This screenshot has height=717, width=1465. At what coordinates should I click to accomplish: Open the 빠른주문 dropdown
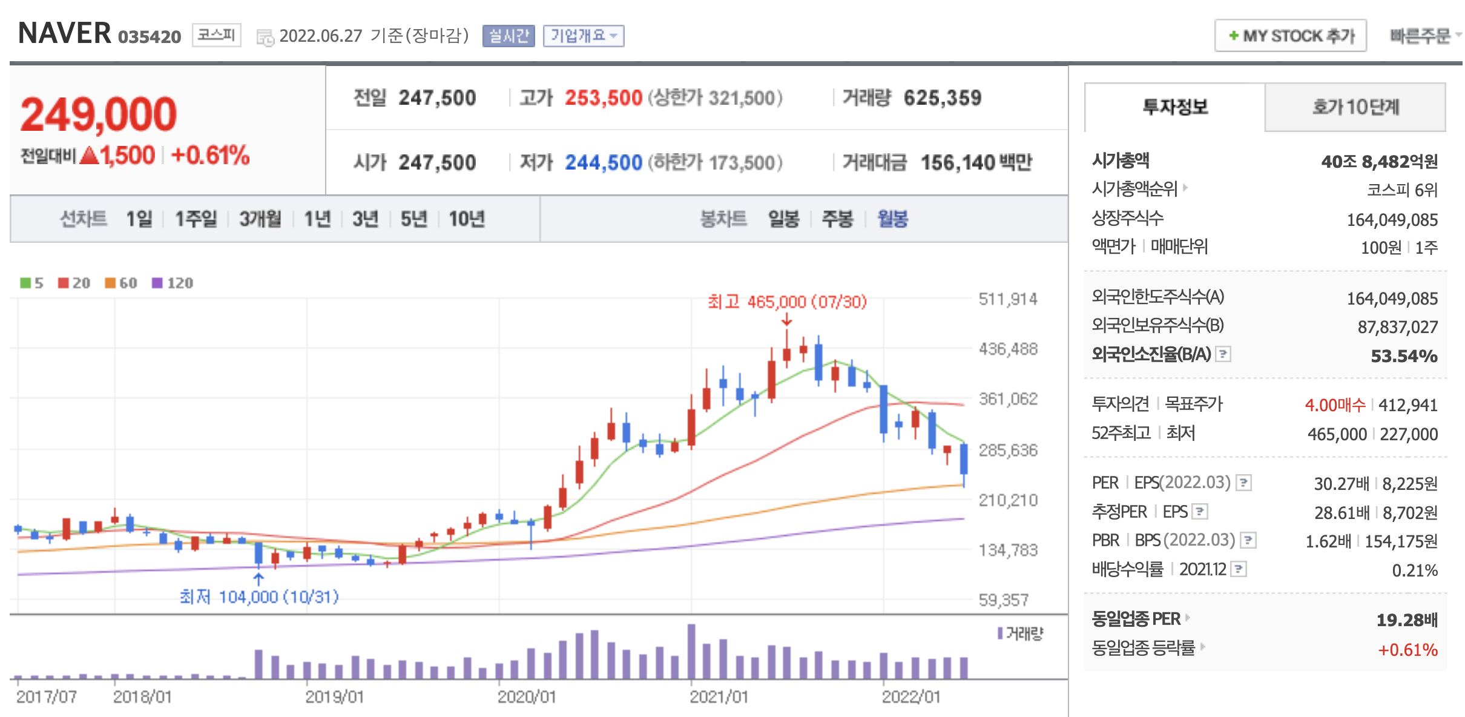click(1425, 36)
